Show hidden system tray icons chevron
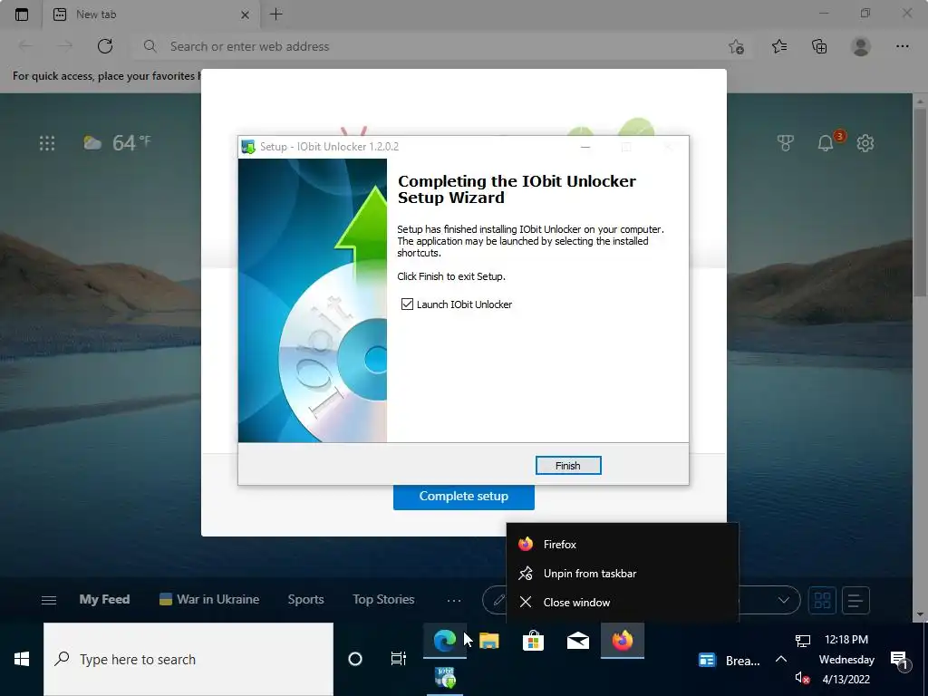 (781, 660)
